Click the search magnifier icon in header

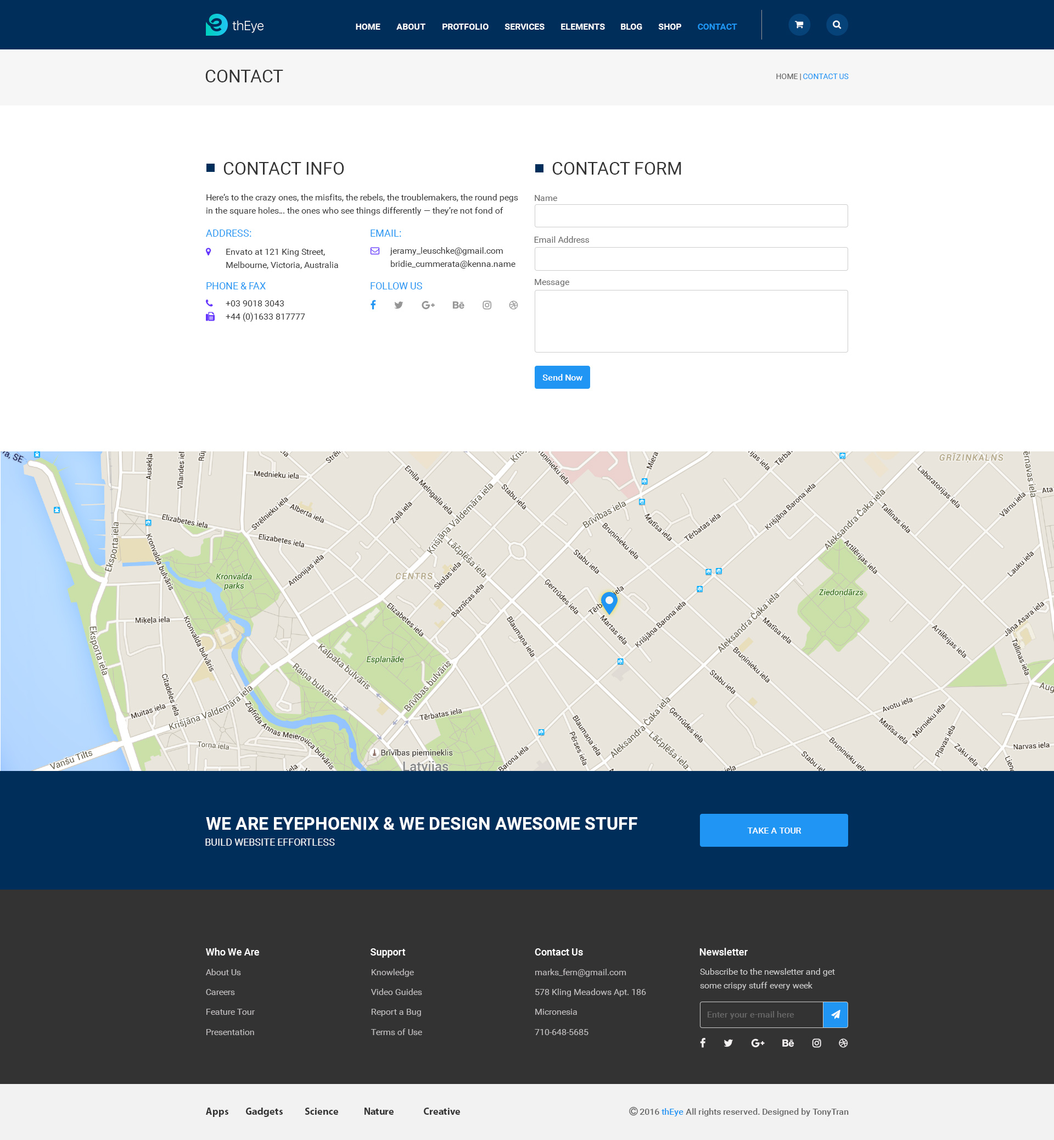click(x=837, y=25)
